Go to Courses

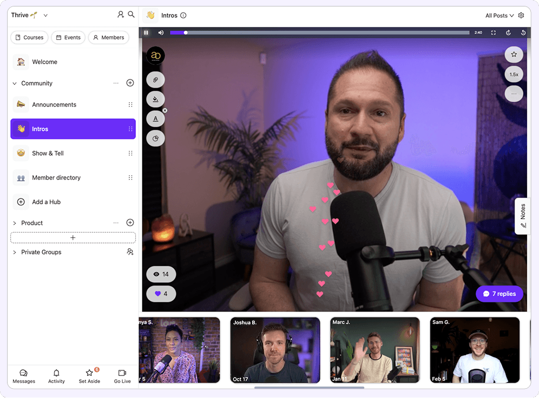coord(30,37)
